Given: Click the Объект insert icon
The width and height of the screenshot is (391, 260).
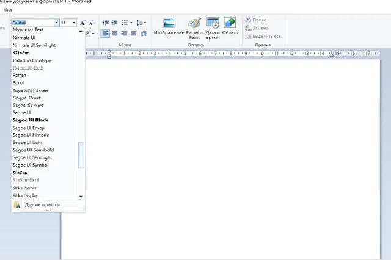Looking at the screenshot, I should [230, 27].
